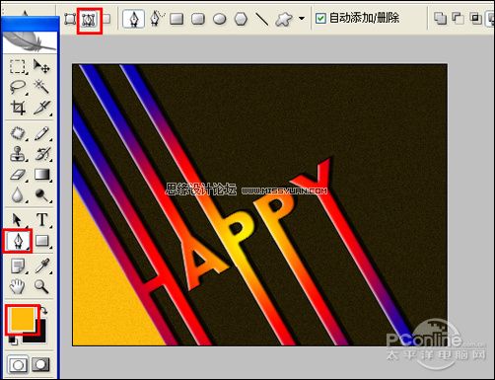Select the Crop tool
The height and width of the screenshot is (380, 495).
(18, 108)
